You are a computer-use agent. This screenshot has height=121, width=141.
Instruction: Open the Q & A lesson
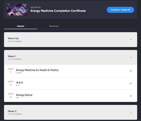pyautogui.click(x=20, y=82)
